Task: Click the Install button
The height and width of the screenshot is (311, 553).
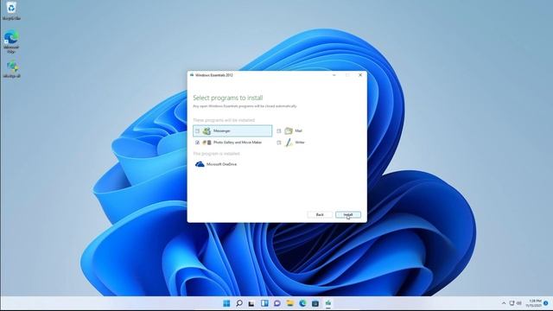Action: point(348,214)
